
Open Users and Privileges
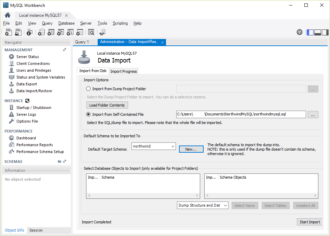pyautogui.click(x=34, y=70)
